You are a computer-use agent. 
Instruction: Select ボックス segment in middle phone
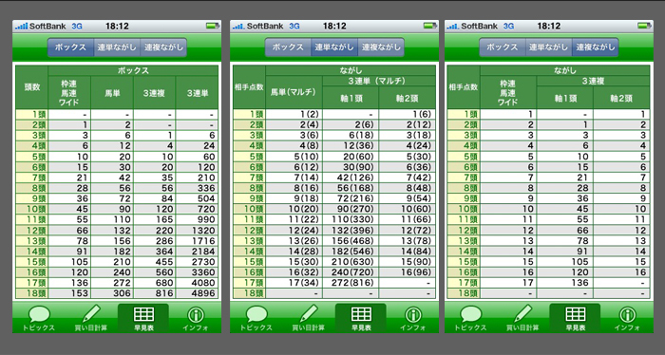pos(288,47)
